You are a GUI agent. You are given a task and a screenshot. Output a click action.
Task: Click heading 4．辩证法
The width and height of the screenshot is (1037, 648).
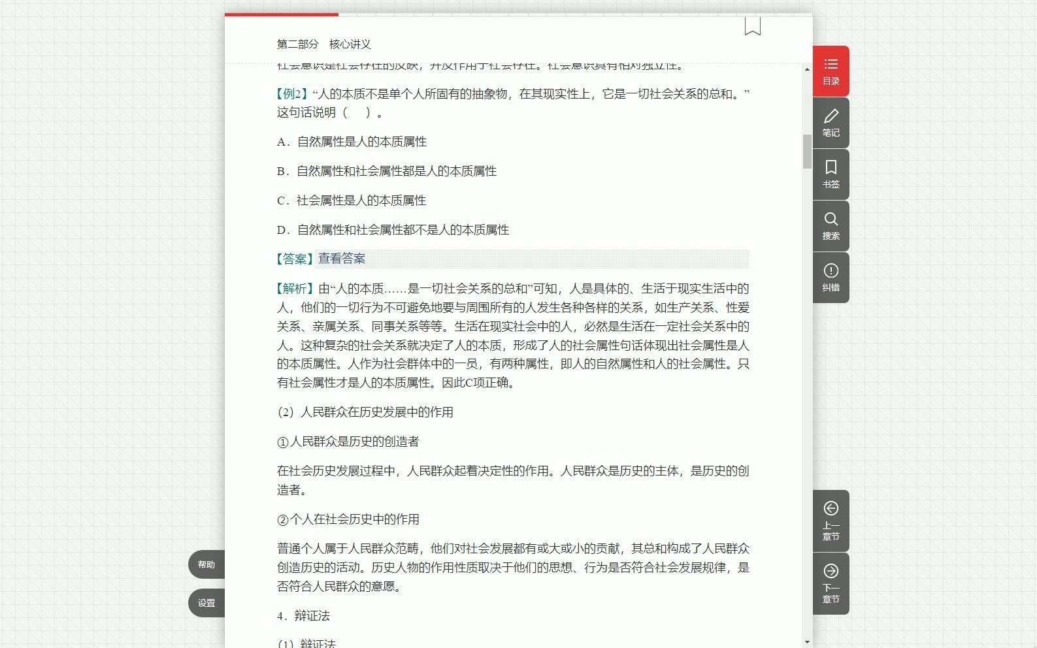coord(304,616)
